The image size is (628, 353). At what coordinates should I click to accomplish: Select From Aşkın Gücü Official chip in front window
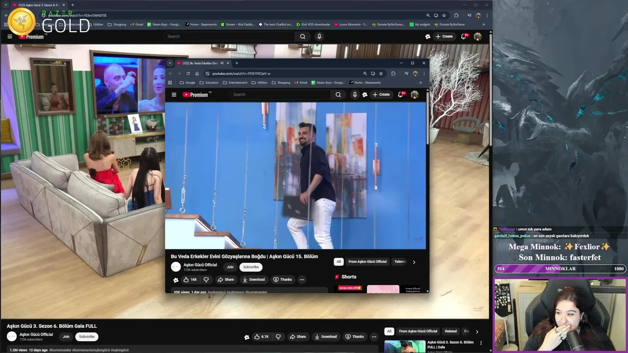(367, 262)
